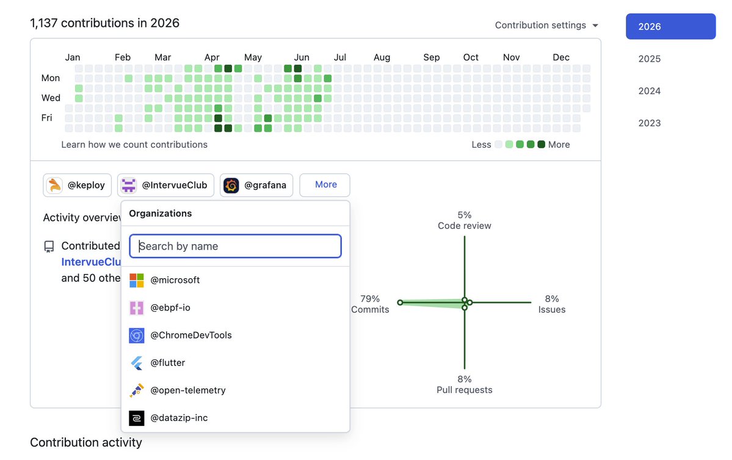The height and width of the screenshot is (460, 732).
Task: Click the 8% Issues label
Action: [x=552, y=304]
